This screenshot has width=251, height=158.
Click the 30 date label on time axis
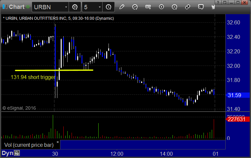click(55, 154)
